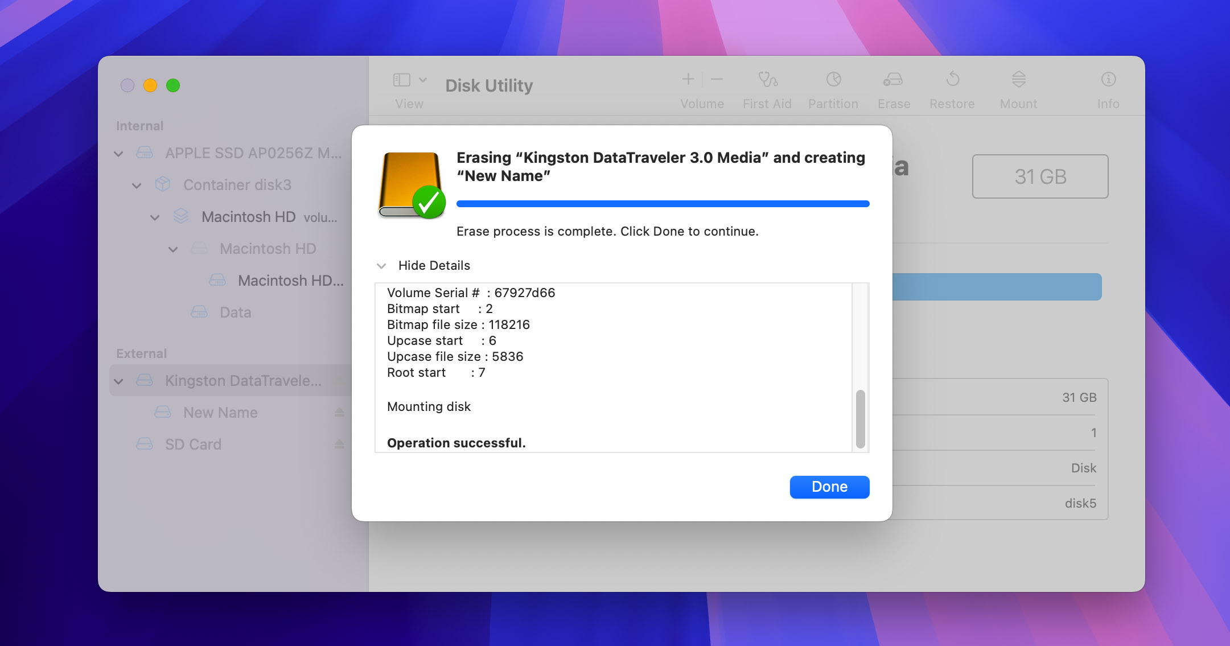1230x646 pixels.
Task: Click the Internal section header
Action: pyautogui.click(x=139, y=126)
